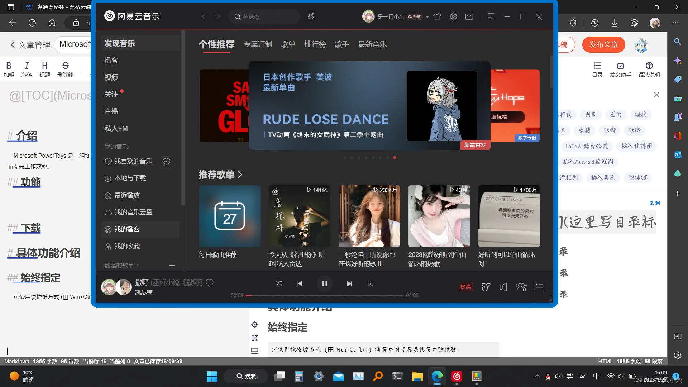Expand 推荐歌单 with the chevron arrow
Screen dimensions: 688x387
(x=240, y=175)
